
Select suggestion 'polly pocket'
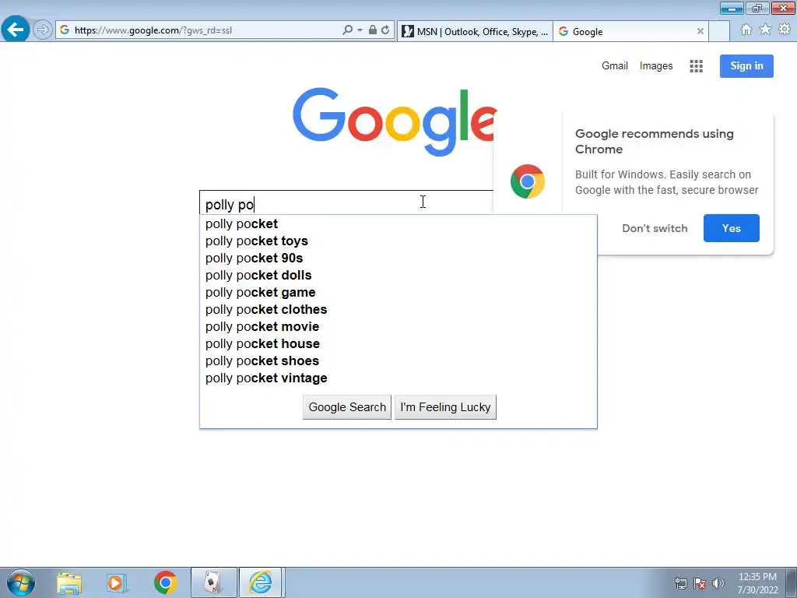point(398,223)
